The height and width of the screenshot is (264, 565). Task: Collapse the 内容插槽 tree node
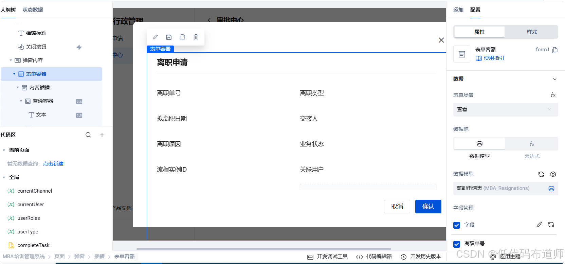pyautogui.click(x=18, y=88)
